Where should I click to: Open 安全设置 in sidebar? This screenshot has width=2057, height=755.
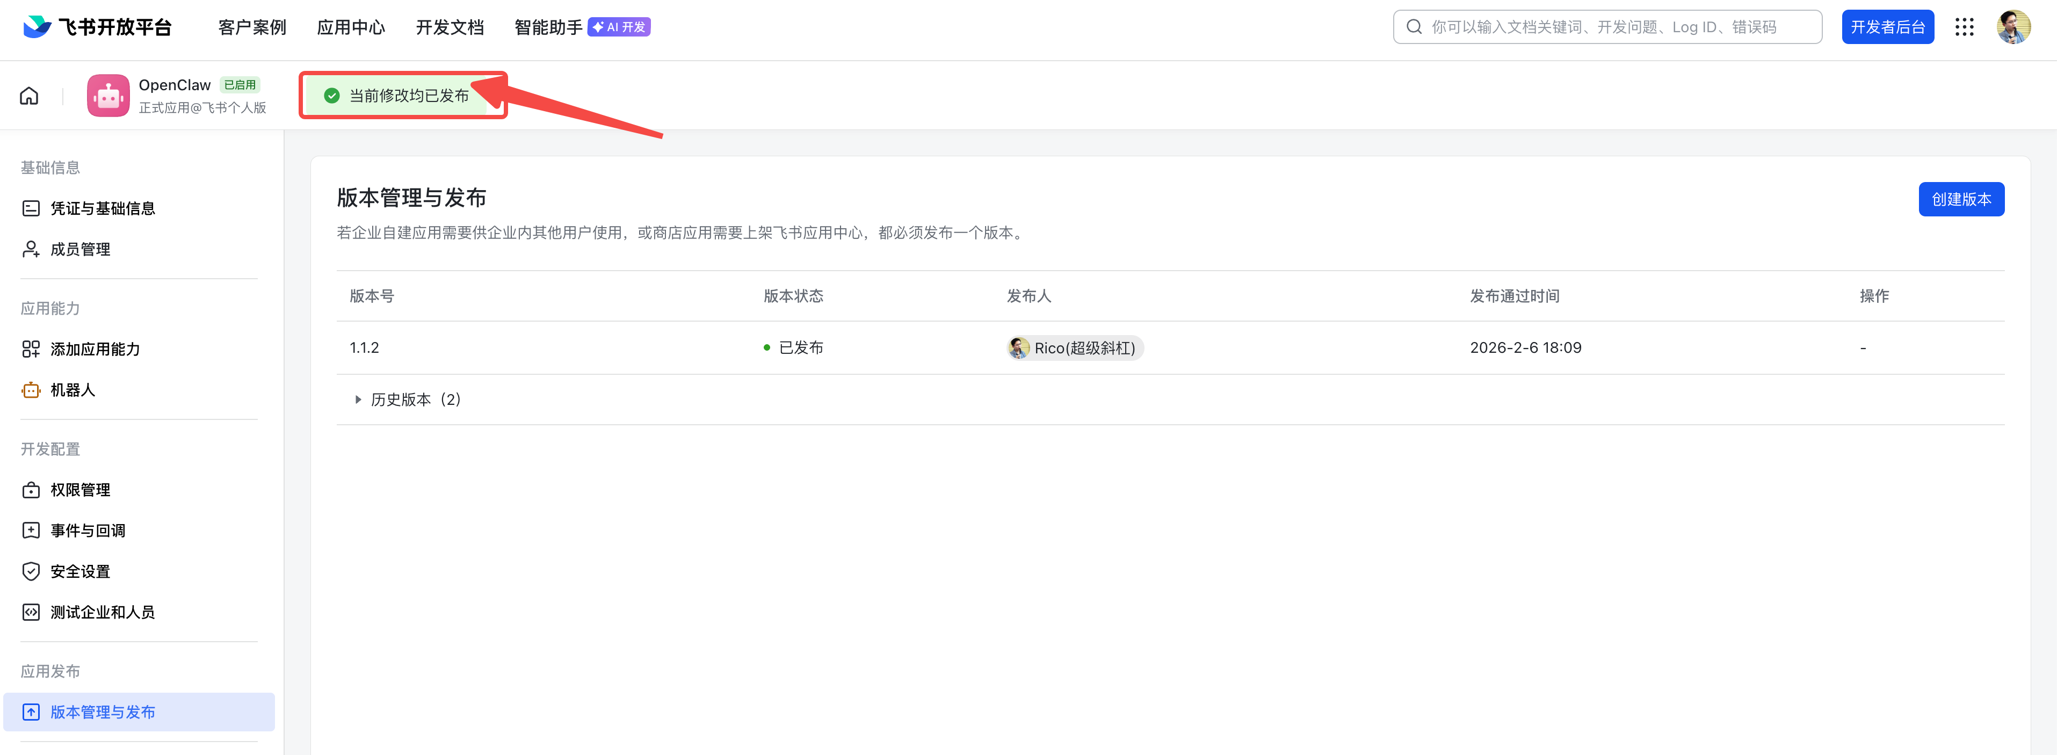[80, 571]
